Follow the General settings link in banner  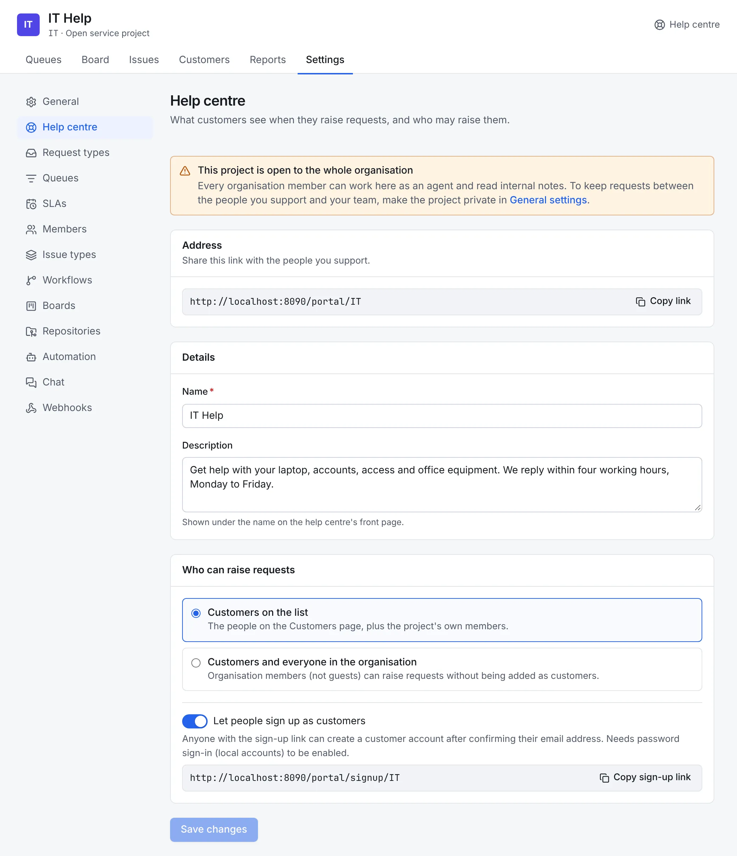tap(548, 200)
